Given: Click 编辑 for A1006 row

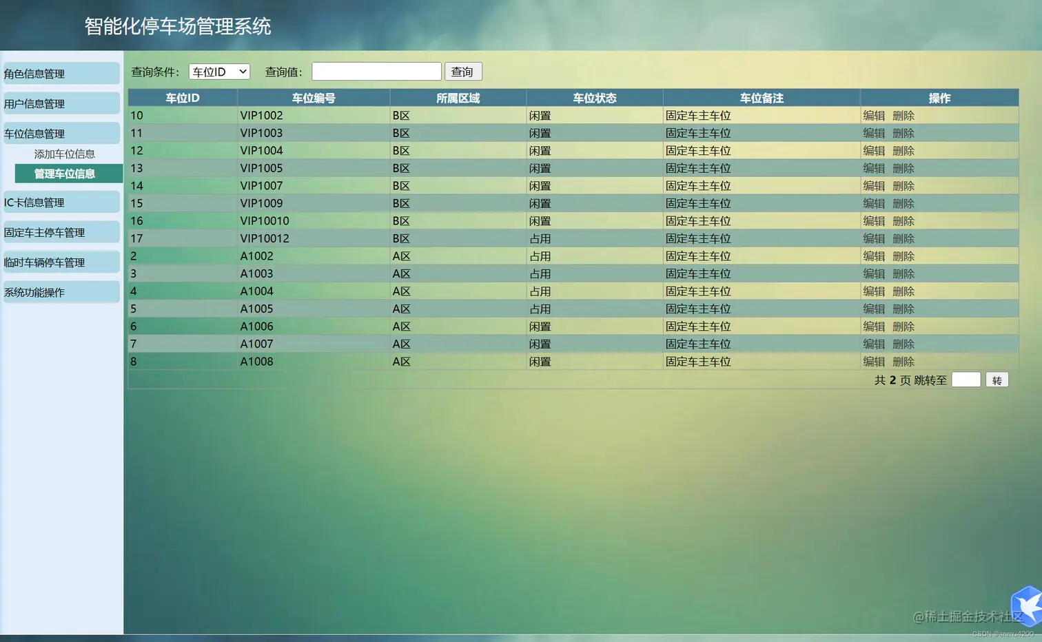Looking at the screenshot, I should point(874,327).
